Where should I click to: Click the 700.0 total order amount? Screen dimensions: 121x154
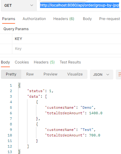(95, 135)
